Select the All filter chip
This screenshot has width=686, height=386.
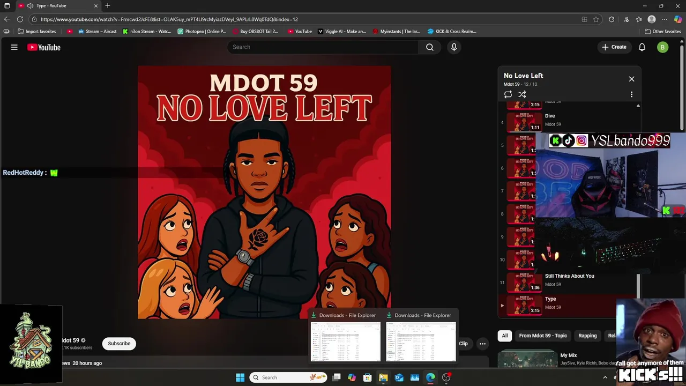click(505, 336)
